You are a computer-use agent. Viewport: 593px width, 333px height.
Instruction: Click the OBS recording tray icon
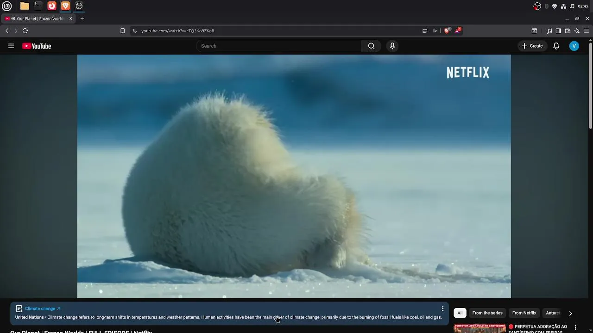coord(537,6)
